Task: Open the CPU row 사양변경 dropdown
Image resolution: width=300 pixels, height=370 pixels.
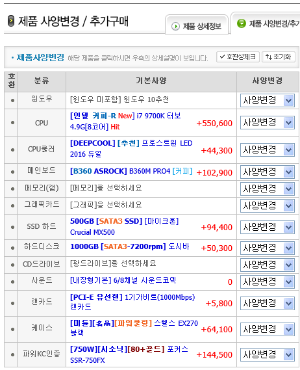Action: pyautogui.click(x=268, y=122)
